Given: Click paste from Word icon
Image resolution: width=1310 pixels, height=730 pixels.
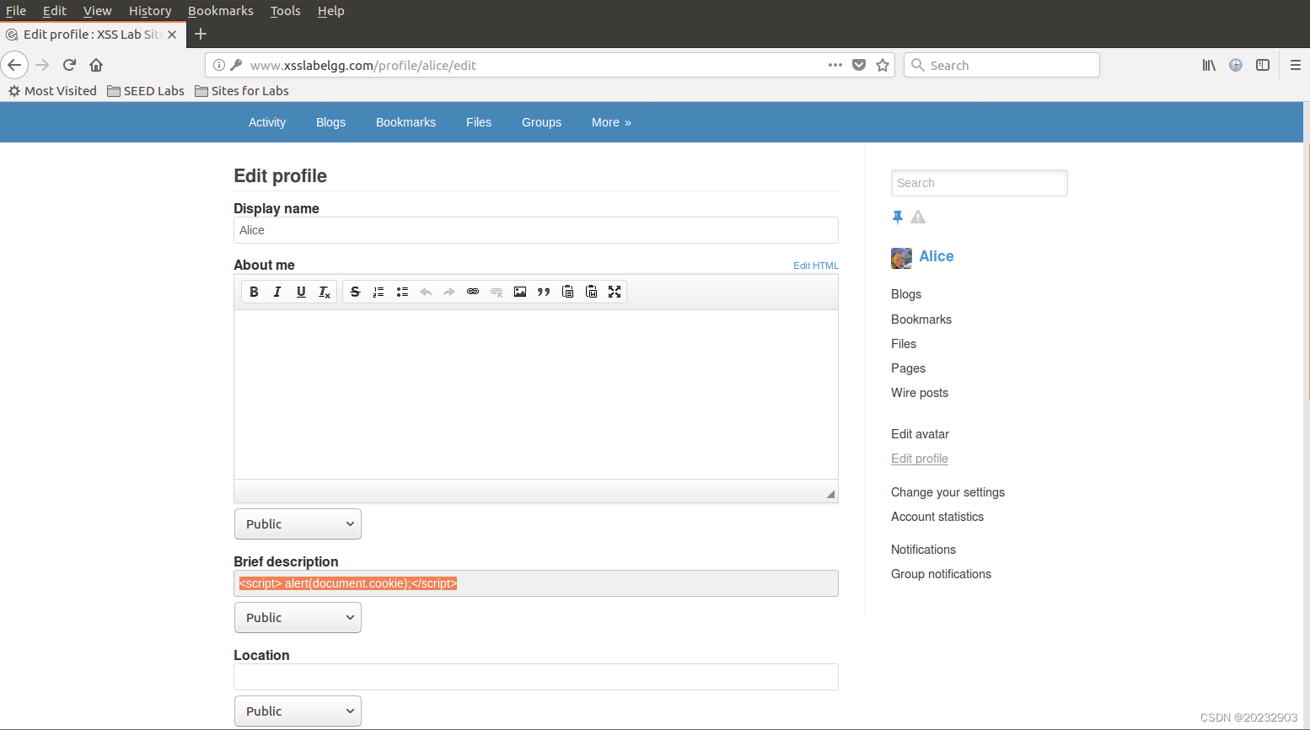Looking at the screenshot, I should (x=591, y=292).
